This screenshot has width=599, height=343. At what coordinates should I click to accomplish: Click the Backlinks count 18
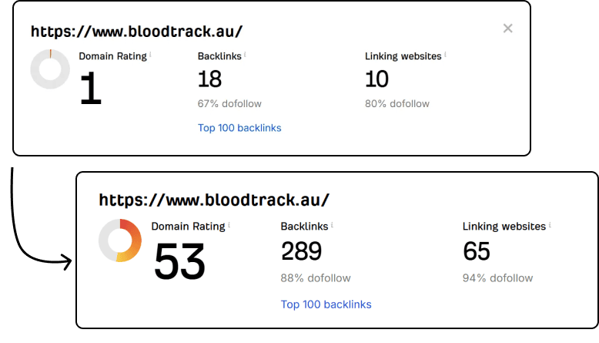pos(210,79)
